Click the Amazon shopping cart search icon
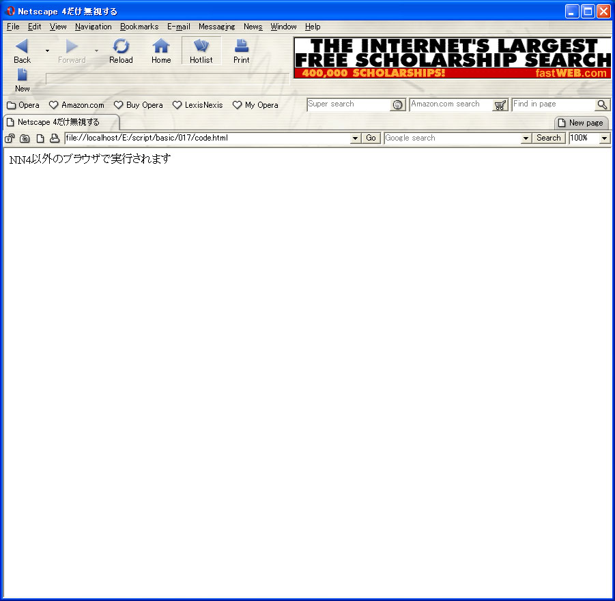The height and width of the screenshot is (601, 615). coord(500,105)
